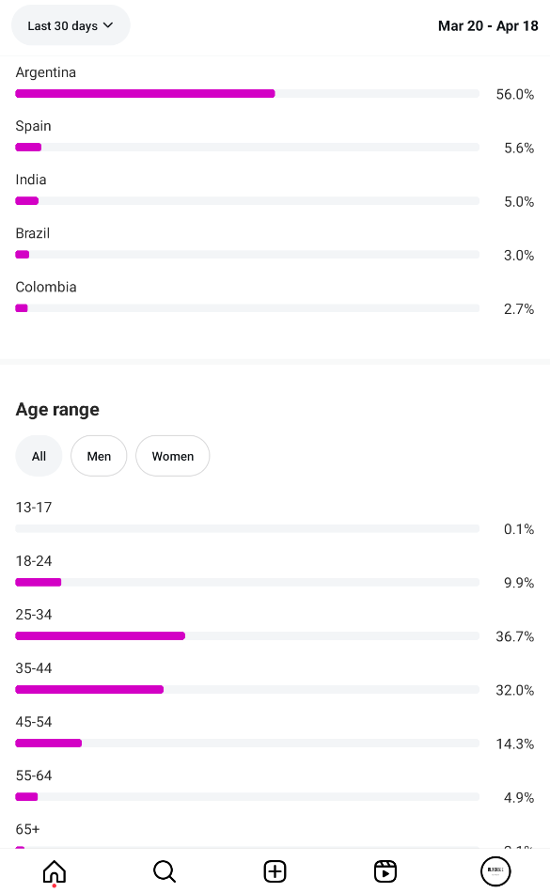Open the Search magnifier icon
This screenshot has height=893, width=550.
[x=165, y=871]
